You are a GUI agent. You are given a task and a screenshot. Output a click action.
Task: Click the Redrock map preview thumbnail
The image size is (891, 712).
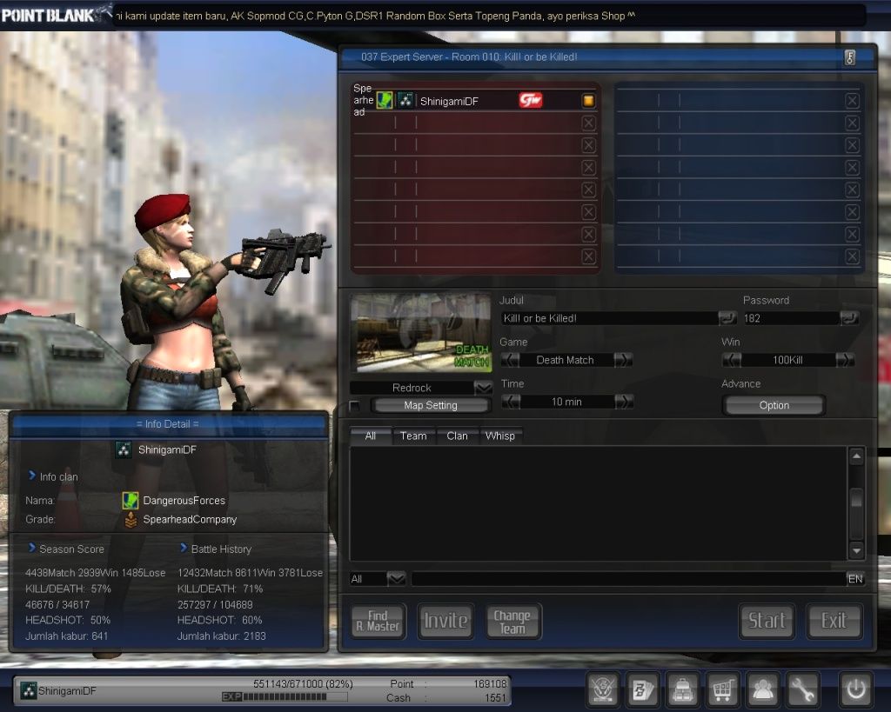[x=421, y=333]
